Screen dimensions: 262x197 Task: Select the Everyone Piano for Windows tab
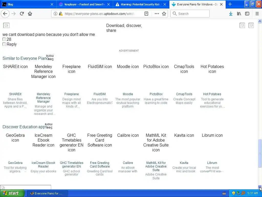coord(198,4)
